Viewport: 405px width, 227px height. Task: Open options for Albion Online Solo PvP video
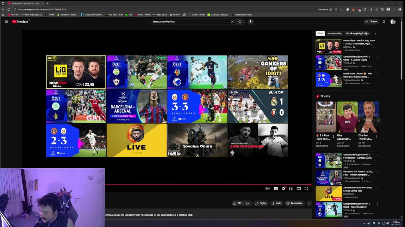pyautogui.click(x=377, y=188)
